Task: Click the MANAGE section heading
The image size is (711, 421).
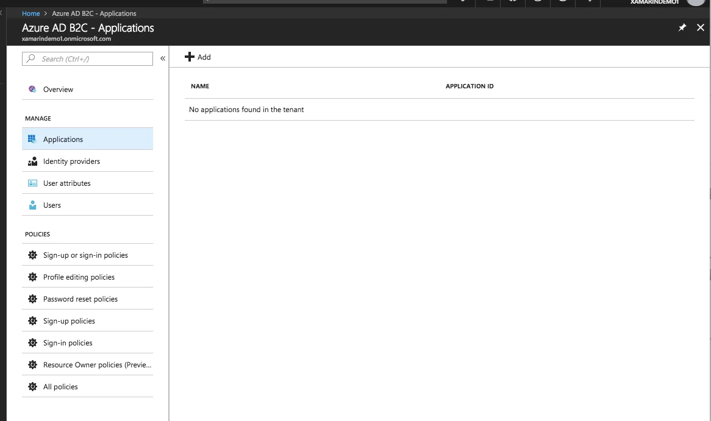Action: click(x=38, y=119)
